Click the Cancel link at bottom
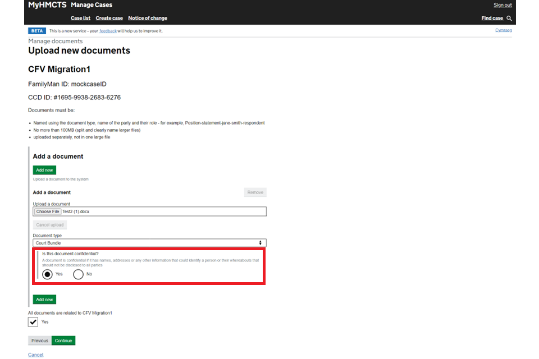Image resolution: width=539 pixels, height=359 pixels. [x=35, y=355]
